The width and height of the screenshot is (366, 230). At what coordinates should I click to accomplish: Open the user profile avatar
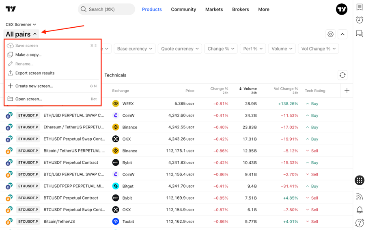pyautogui.click(x=342, y=9)
